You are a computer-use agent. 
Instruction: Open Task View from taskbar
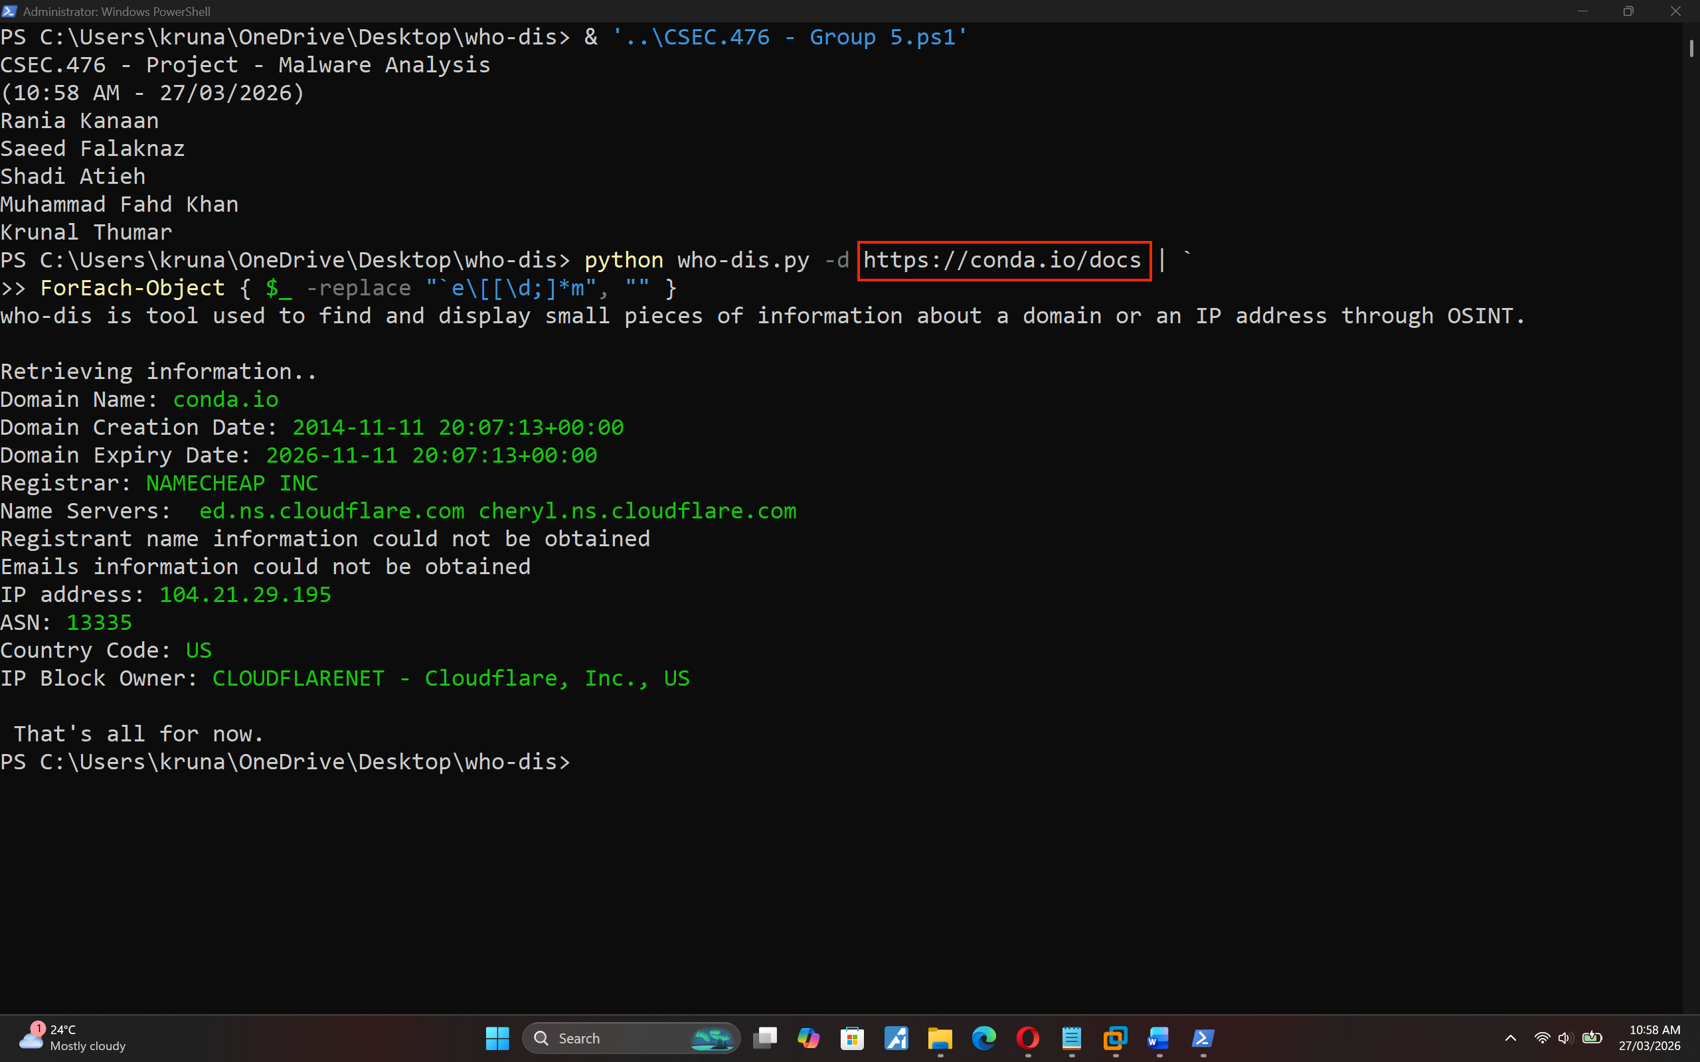[x=764, y=1037]
